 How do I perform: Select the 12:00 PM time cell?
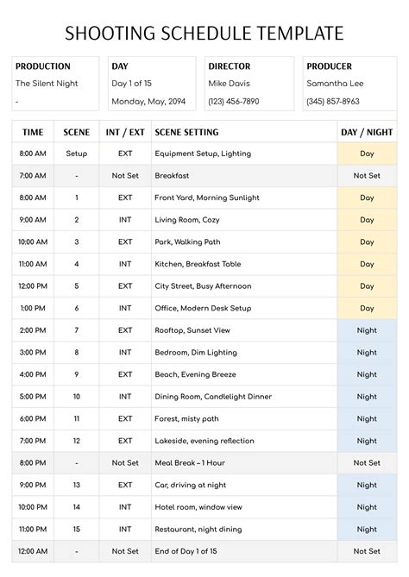click(x=33, y=286)
